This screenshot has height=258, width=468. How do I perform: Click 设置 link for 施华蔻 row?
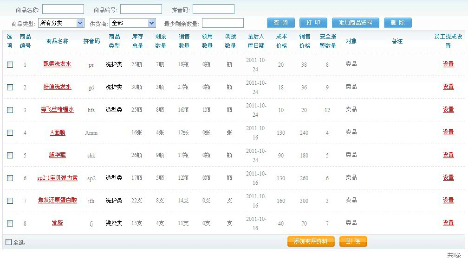tap(448, 155)
